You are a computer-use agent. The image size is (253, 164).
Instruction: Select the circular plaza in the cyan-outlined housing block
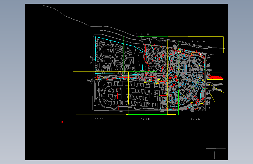tap(124, 57)
